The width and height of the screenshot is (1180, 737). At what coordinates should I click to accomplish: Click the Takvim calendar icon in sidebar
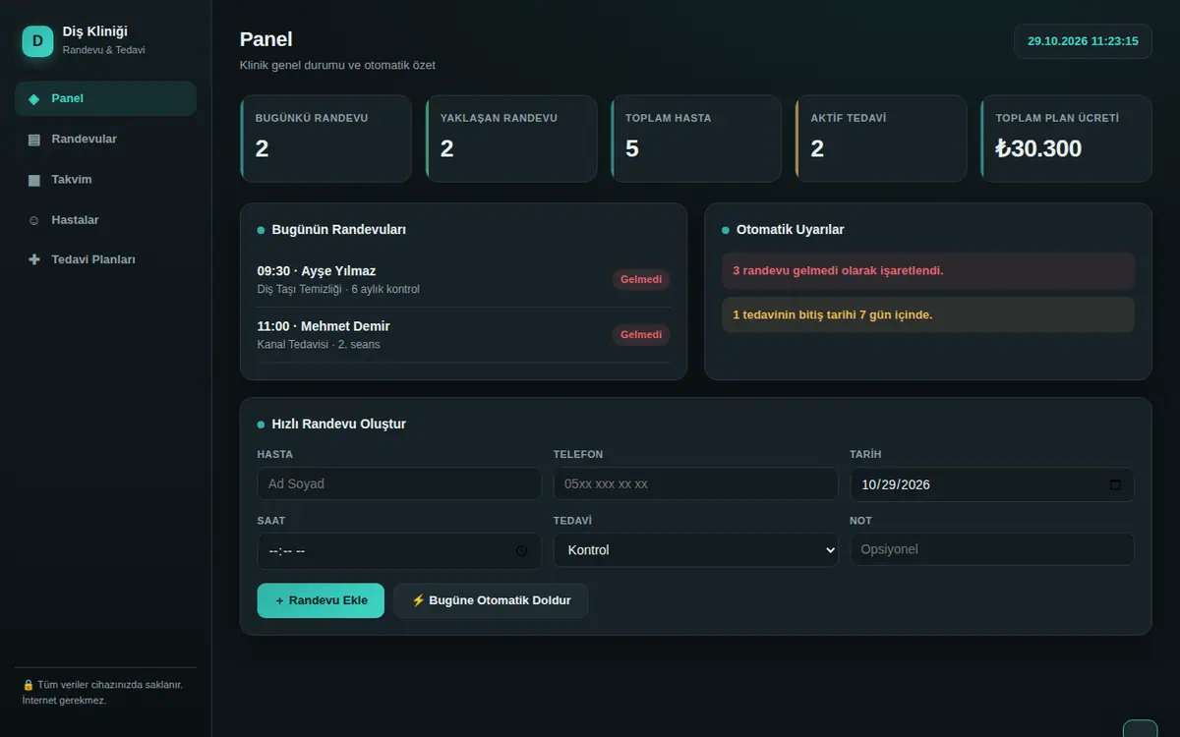tap(34, 180)
